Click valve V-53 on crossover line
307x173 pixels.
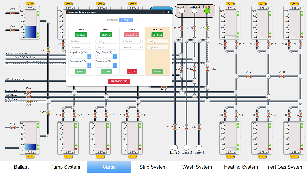coord(248,76)
